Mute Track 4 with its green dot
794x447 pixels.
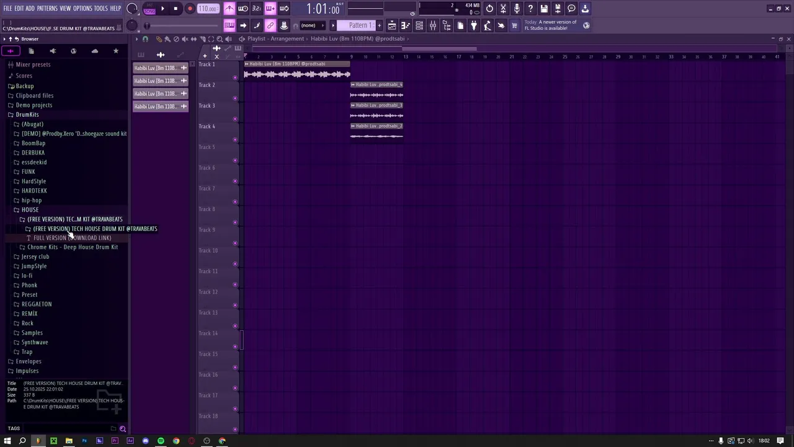tap(235, 140)
